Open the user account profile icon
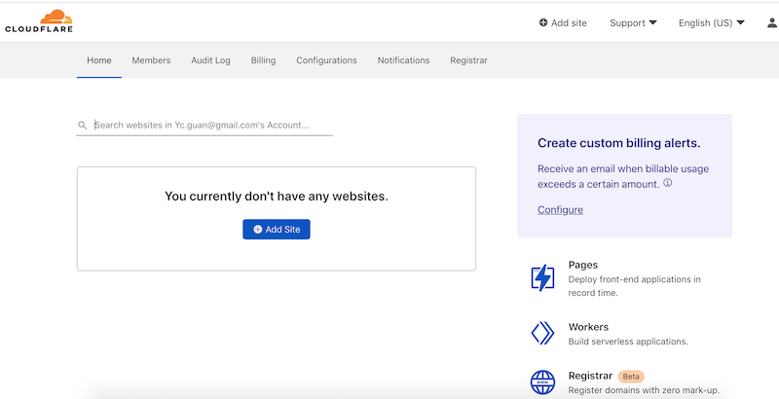This screenshot has width=779, height=399. tap(772, 22)
